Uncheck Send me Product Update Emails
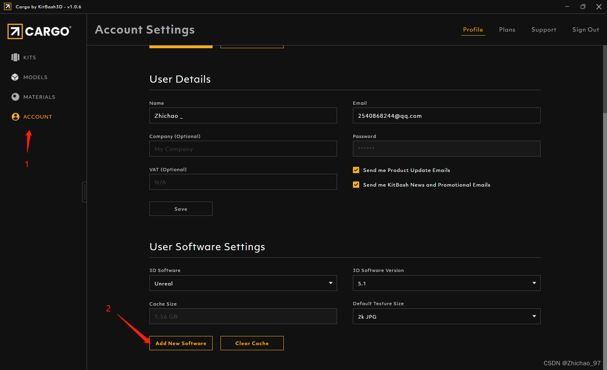Image resolution: width=607 pixels, height=370 pixels. [x=356, y=170]
